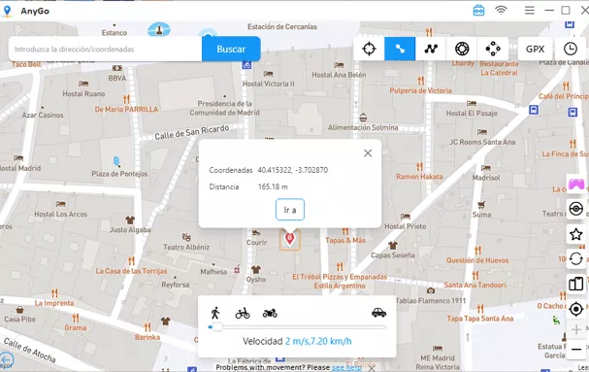The height and width of the screenshot is (372, 589).
Task: Choose walking speed icon
Action: (215, 313)
